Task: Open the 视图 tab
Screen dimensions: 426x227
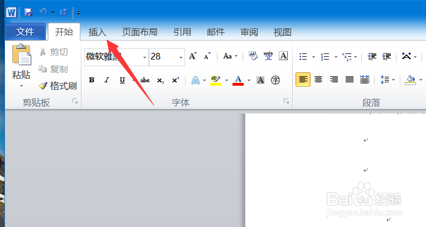Action: click(x=282, y=32)
